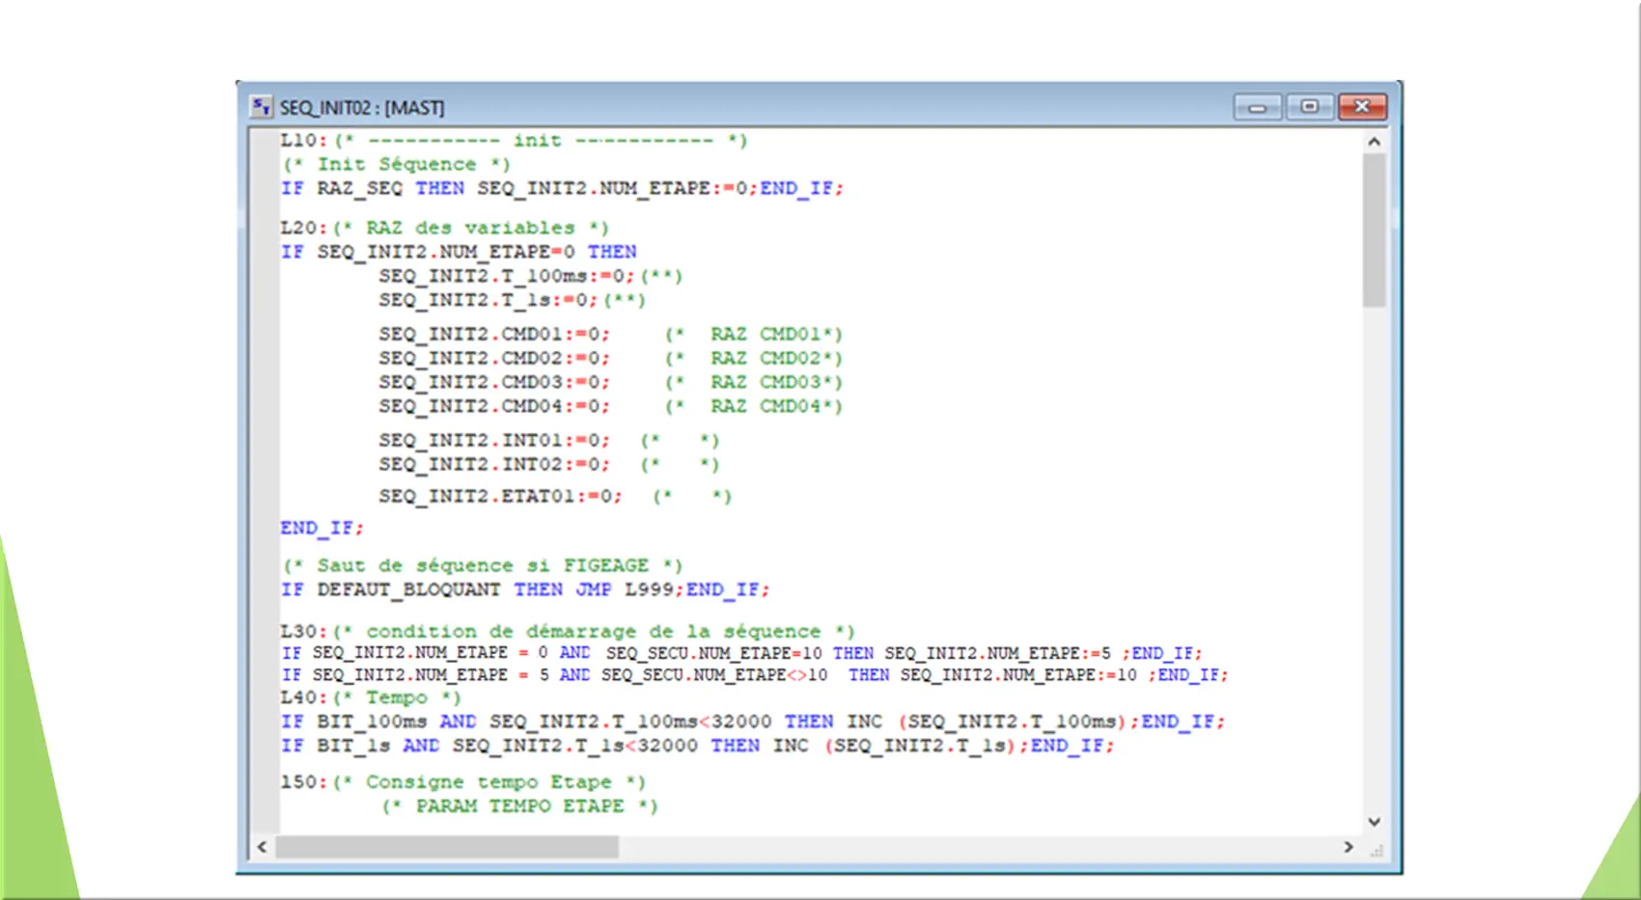Click the 'SEQ_INIT2.CMD04:=0;' statement

494,407
